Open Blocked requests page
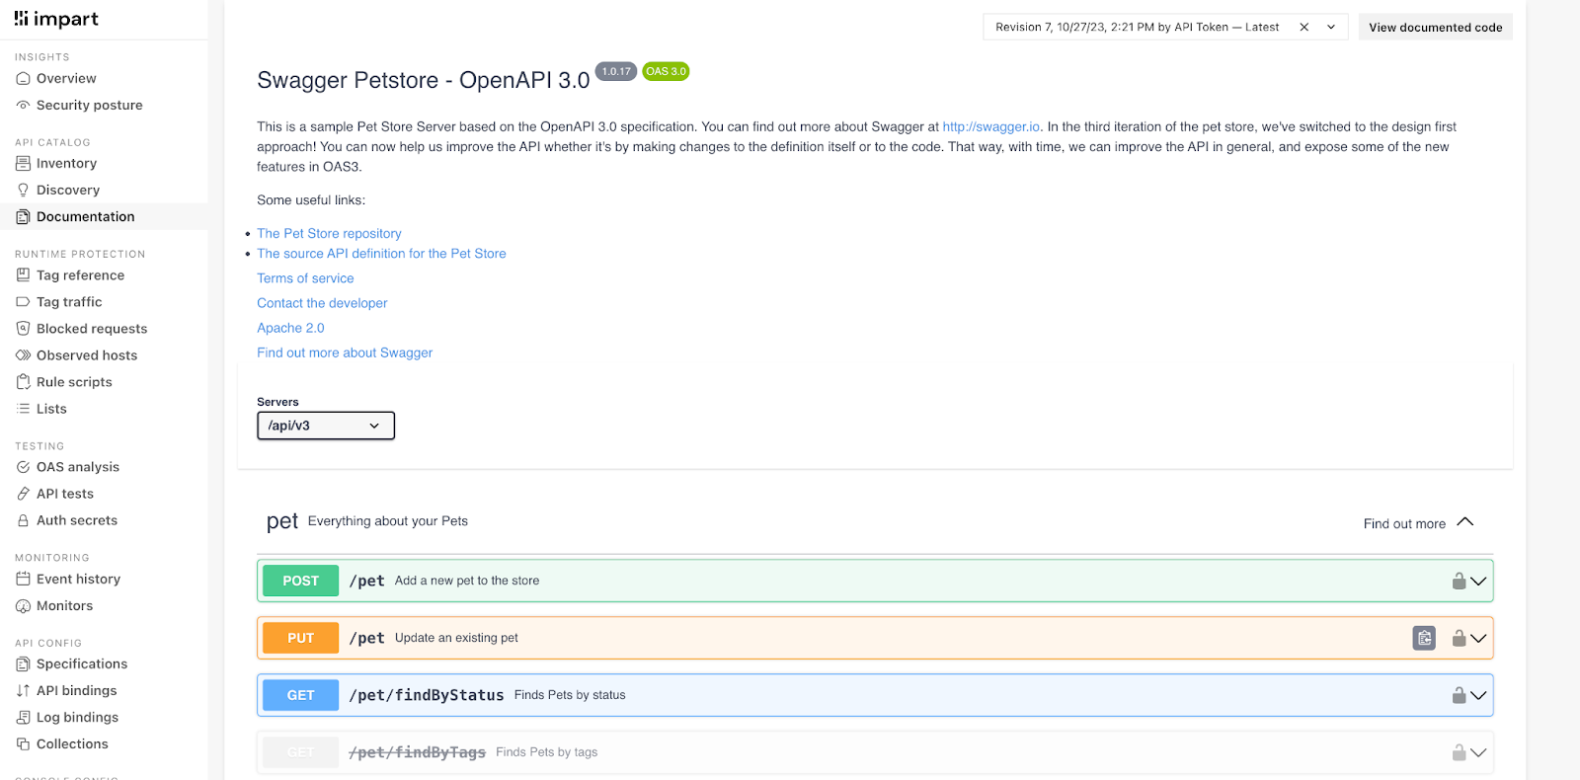1580x780 pixels. tap(92, 329)
